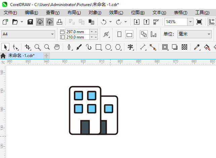Redo the last action
The width and height of the screenshot is (216, 158).
tap(119, 22)
